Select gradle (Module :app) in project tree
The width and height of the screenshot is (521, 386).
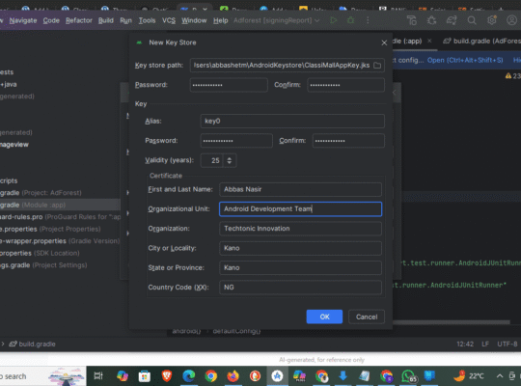60,205
